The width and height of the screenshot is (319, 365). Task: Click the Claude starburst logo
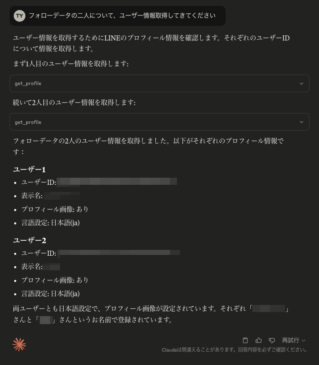19,345
